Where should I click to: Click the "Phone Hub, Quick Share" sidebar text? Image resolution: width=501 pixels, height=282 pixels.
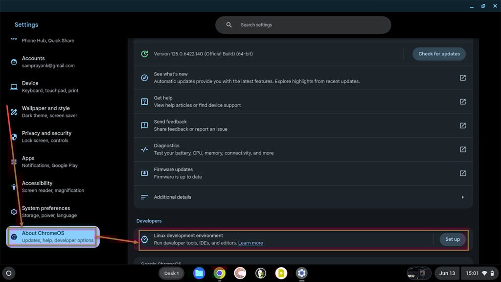48,41
